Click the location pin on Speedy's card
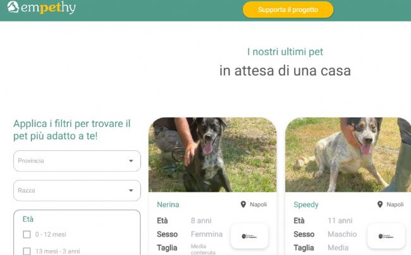The height and width of the screenshot is (255, 411). (x=380, y=205)
